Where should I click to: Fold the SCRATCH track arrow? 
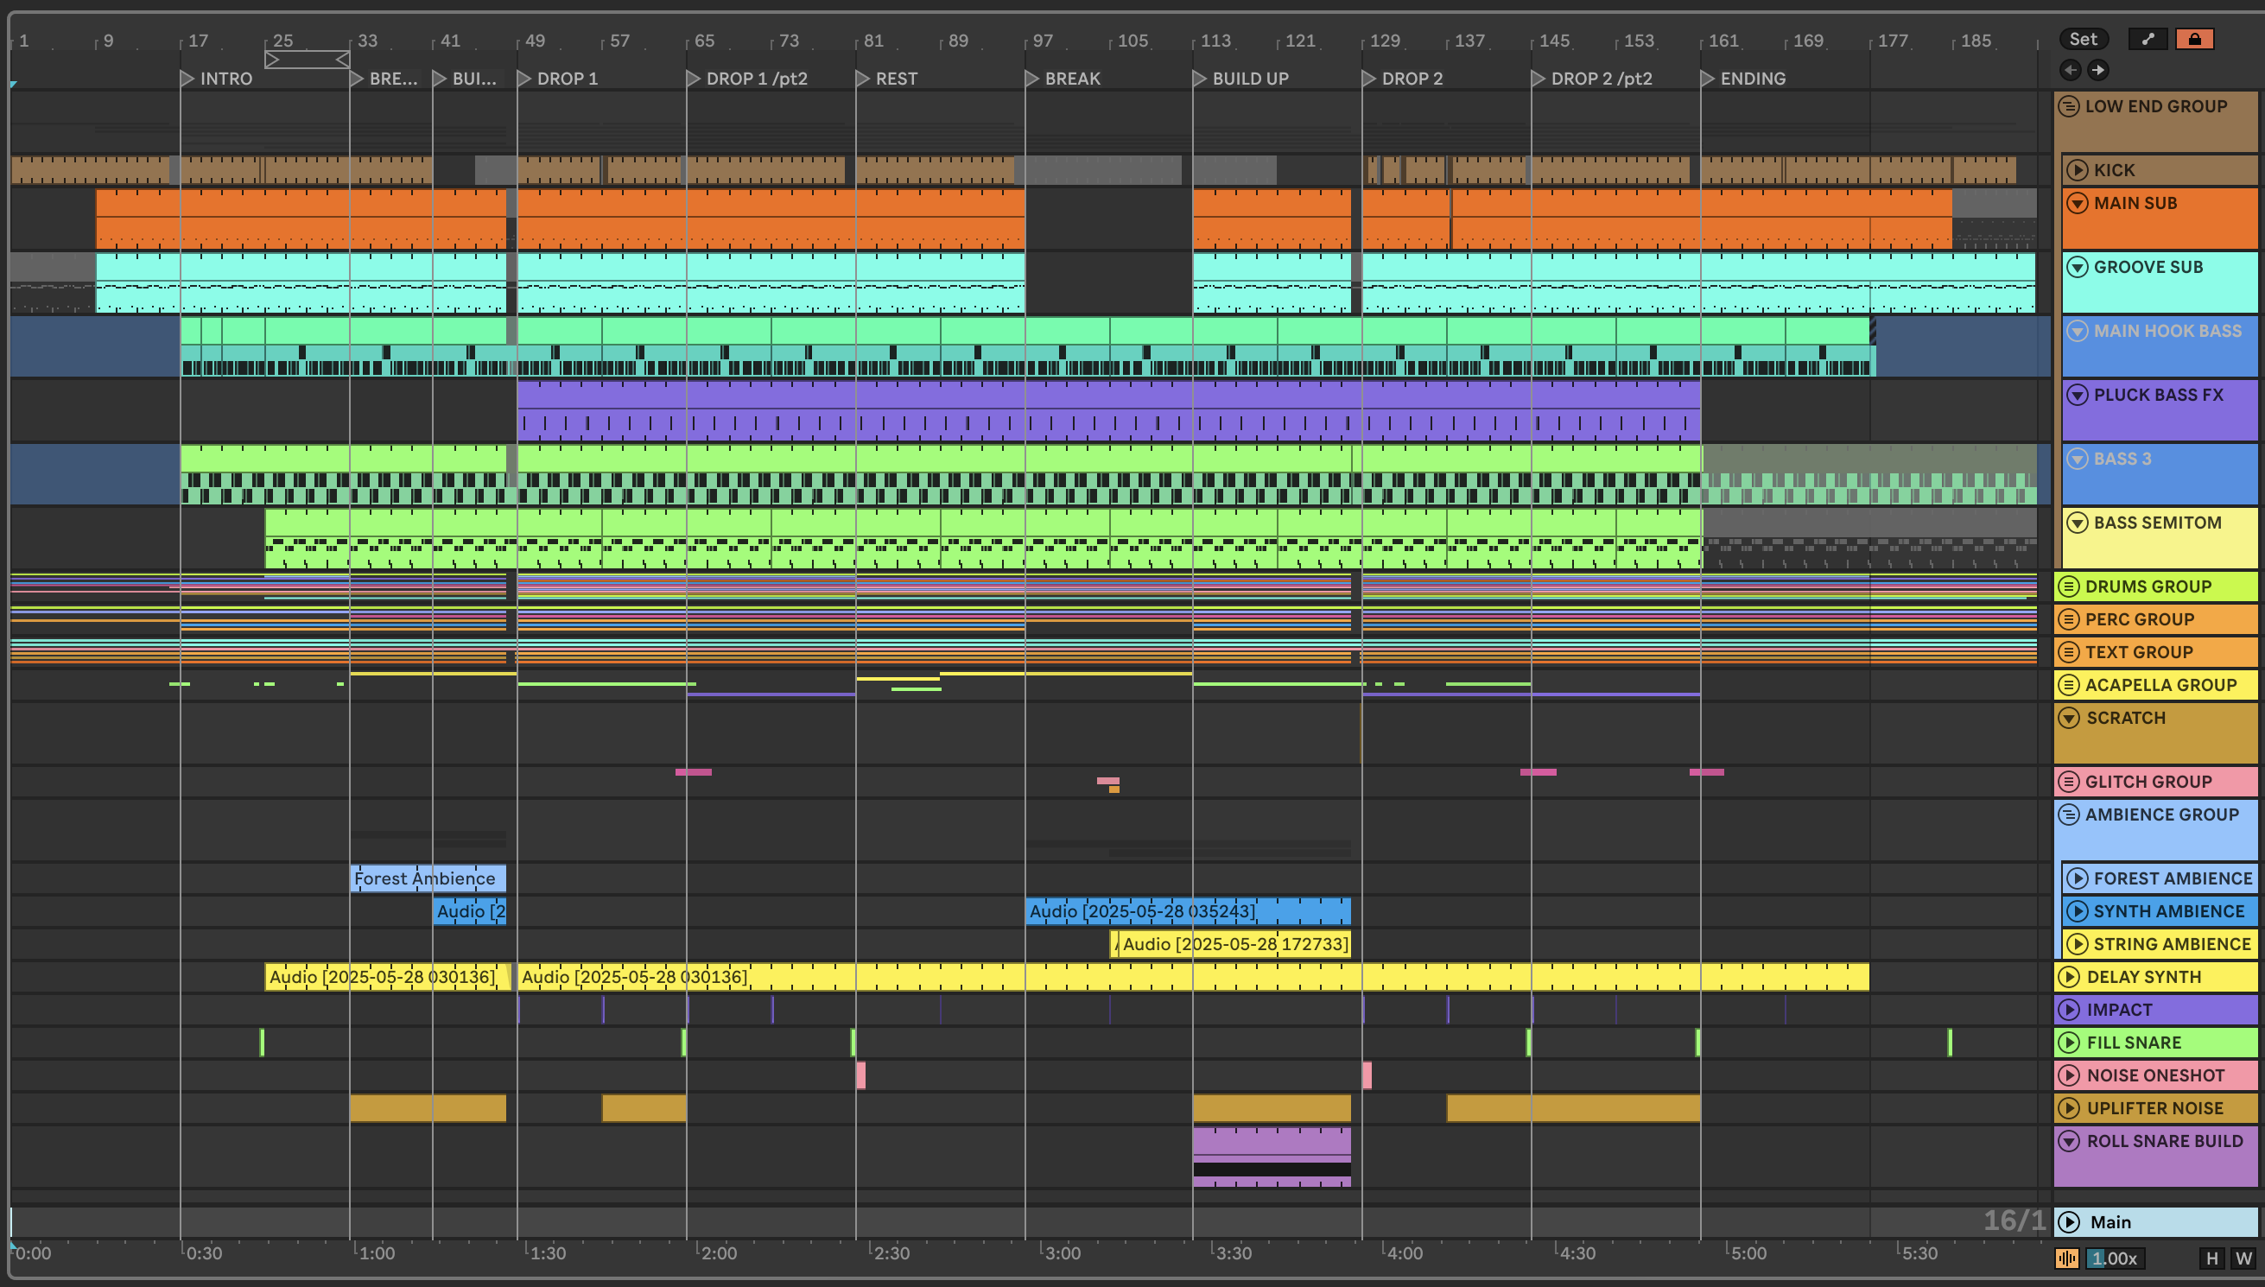point(2069,718)
